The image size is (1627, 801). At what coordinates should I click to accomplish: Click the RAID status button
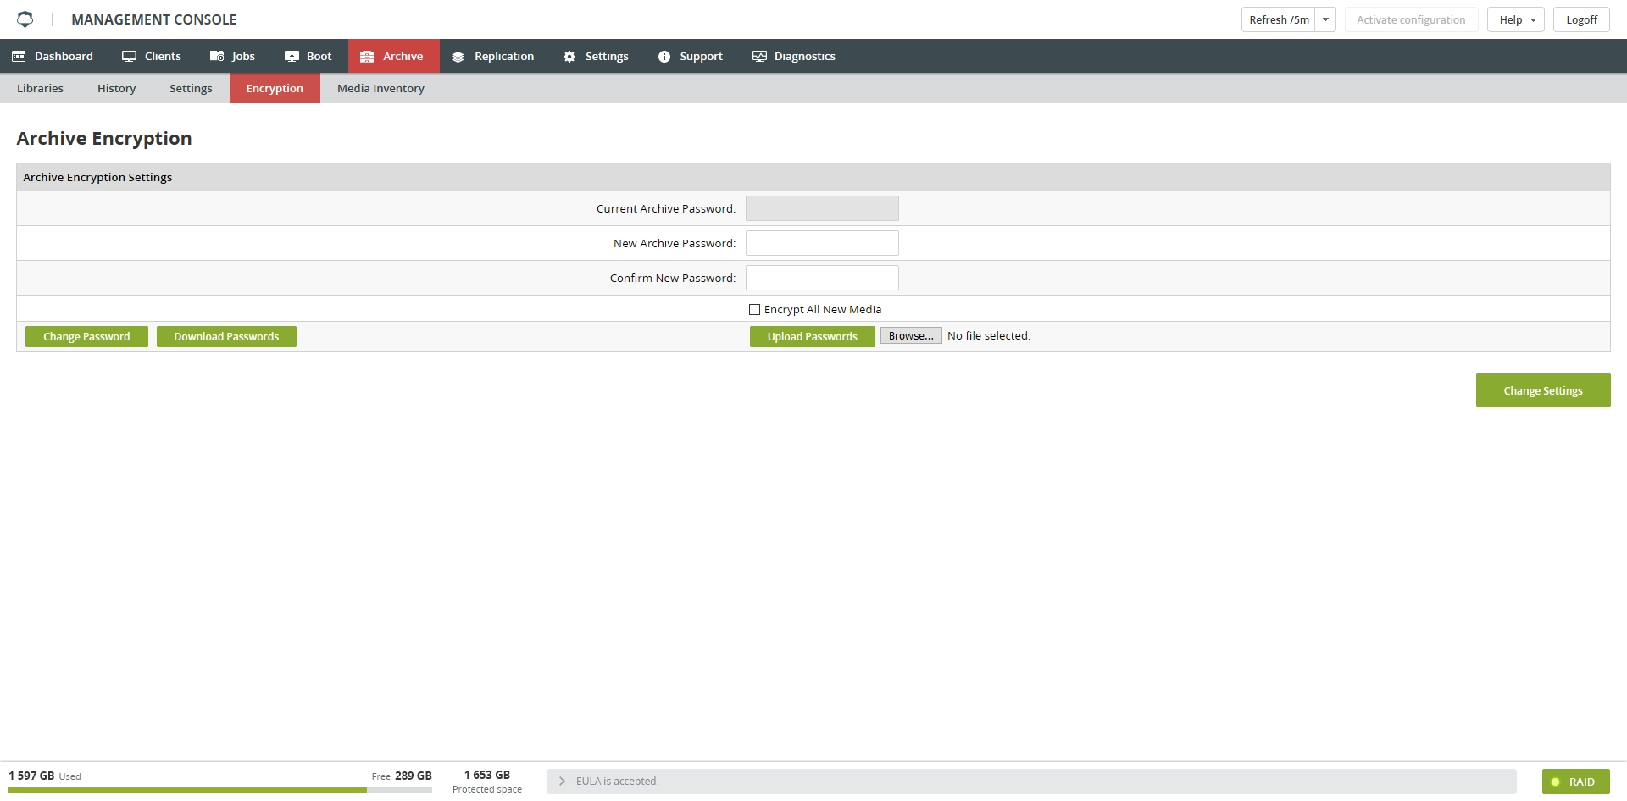(1575, 782)
